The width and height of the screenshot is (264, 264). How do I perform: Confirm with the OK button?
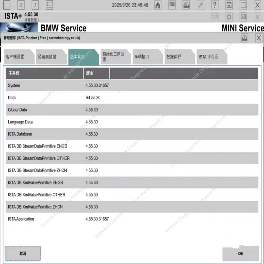pos(241,253)
